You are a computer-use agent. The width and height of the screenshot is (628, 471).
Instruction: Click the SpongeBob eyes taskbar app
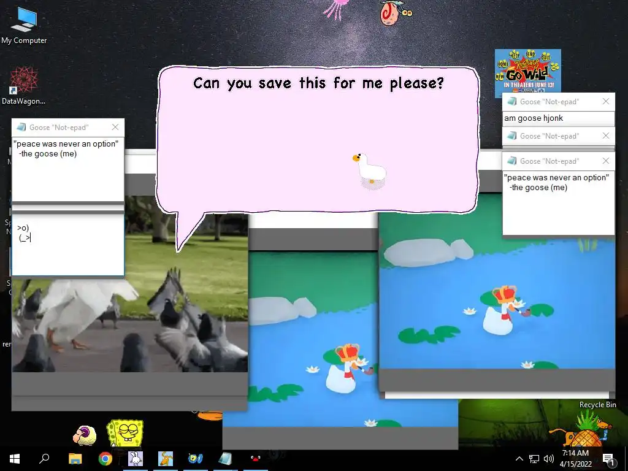(x=196, y=459)
